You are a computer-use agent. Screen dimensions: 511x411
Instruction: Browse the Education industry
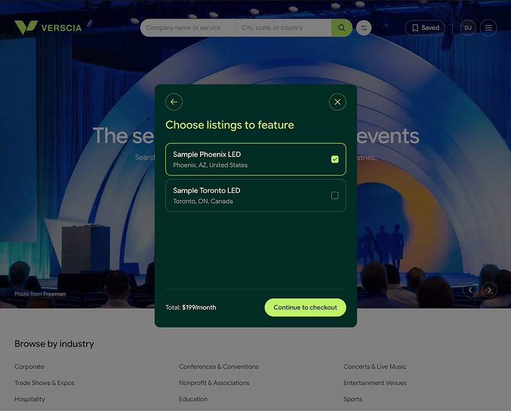(193, 399)
